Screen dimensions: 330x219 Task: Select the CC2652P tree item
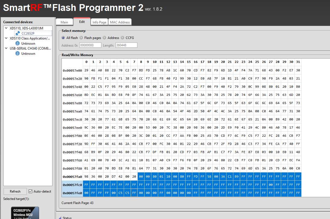pyautogui.click(x=28, y=33)
